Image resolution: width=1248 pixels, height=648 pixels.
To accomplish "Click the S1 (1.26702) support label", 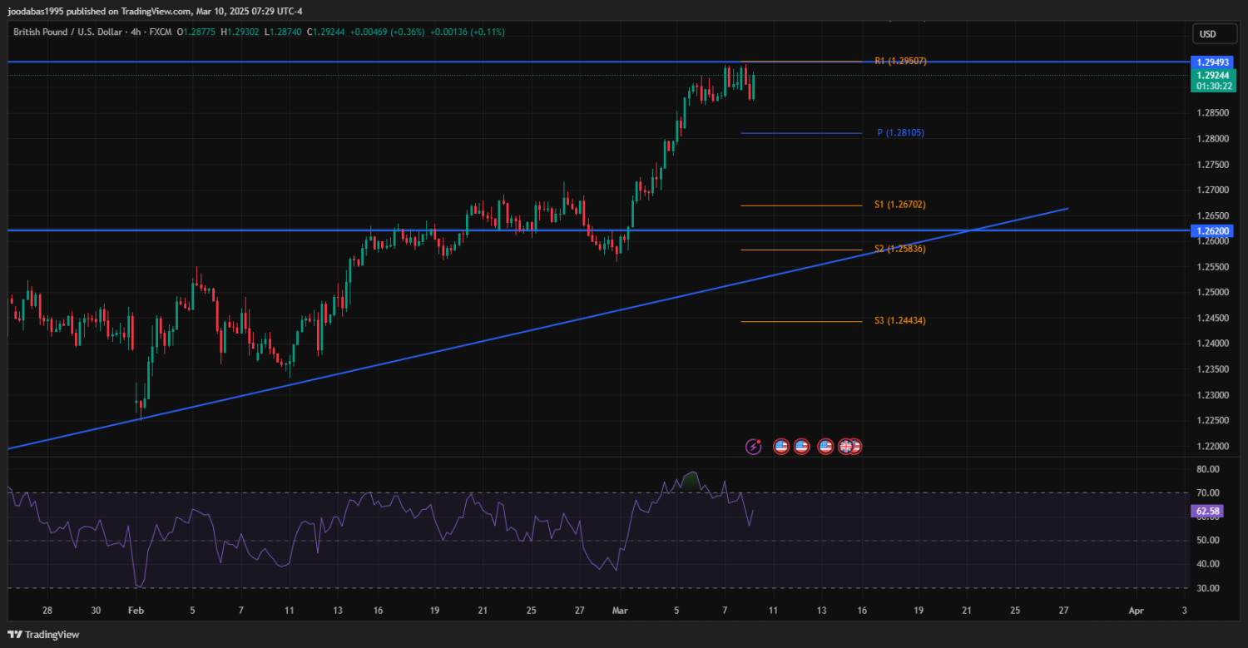I will pyautogui.click(x=900, y=205).
